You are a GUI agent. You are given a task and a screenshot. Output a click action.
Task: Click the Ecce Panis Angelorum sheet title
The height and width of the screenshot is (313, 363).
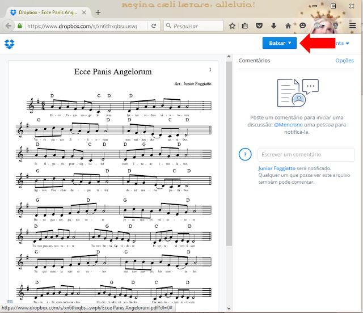(113, 72)
